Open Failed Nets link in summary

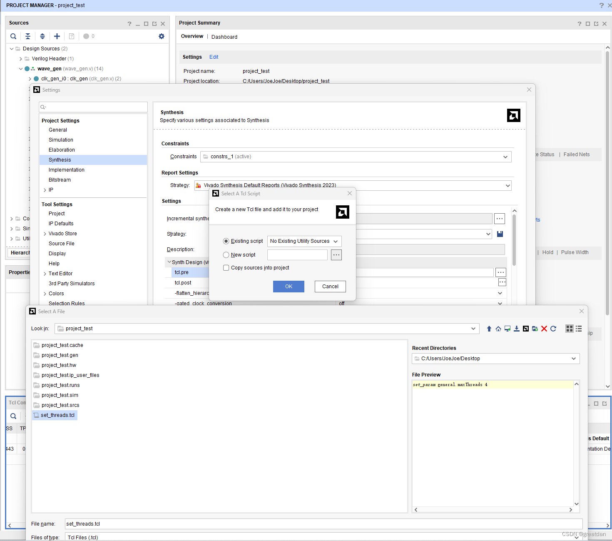[577, 155]
